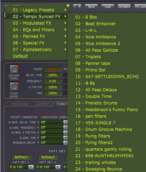
Task: Click the plus preset button
Action: (79, 6)
